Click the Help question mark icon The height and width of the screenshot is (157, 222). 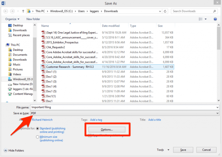(x=215, y=19)
